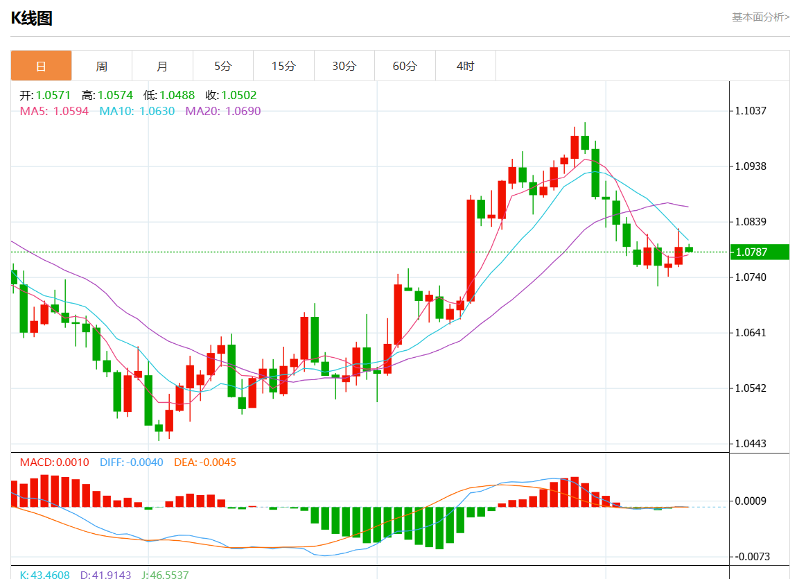Open the 基本面分析 link

coord(760,17)
